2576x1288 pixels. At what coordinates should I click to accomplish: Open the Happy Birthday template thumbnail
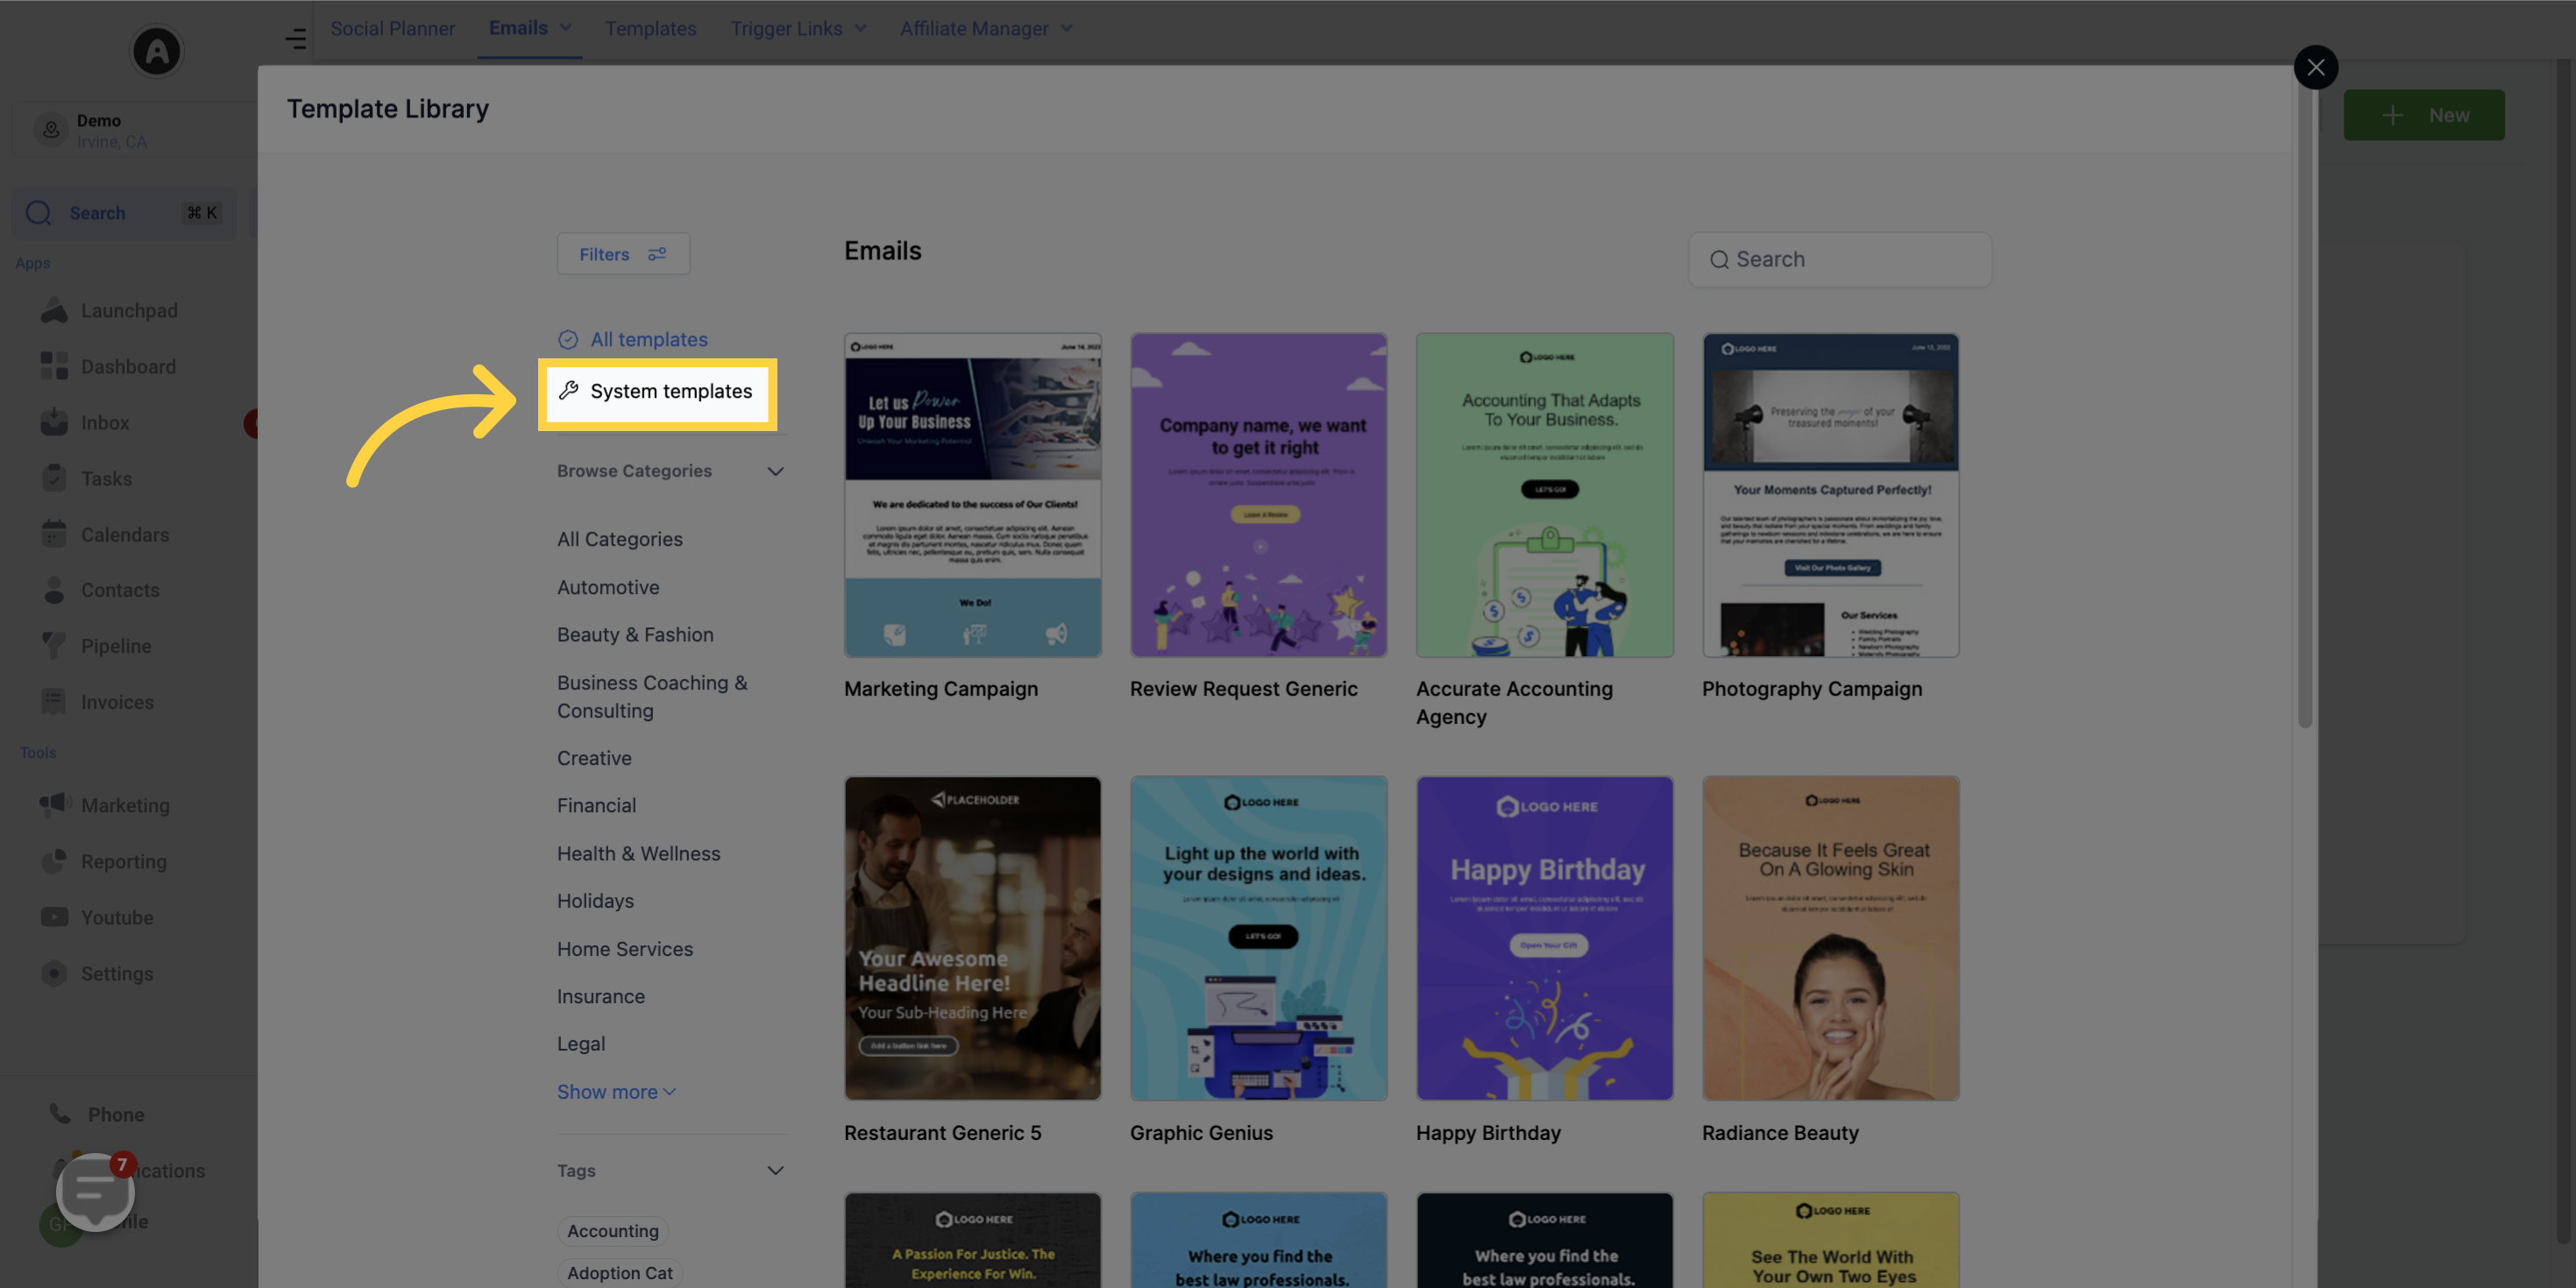pyautogui.click(x=1545, y=938)
